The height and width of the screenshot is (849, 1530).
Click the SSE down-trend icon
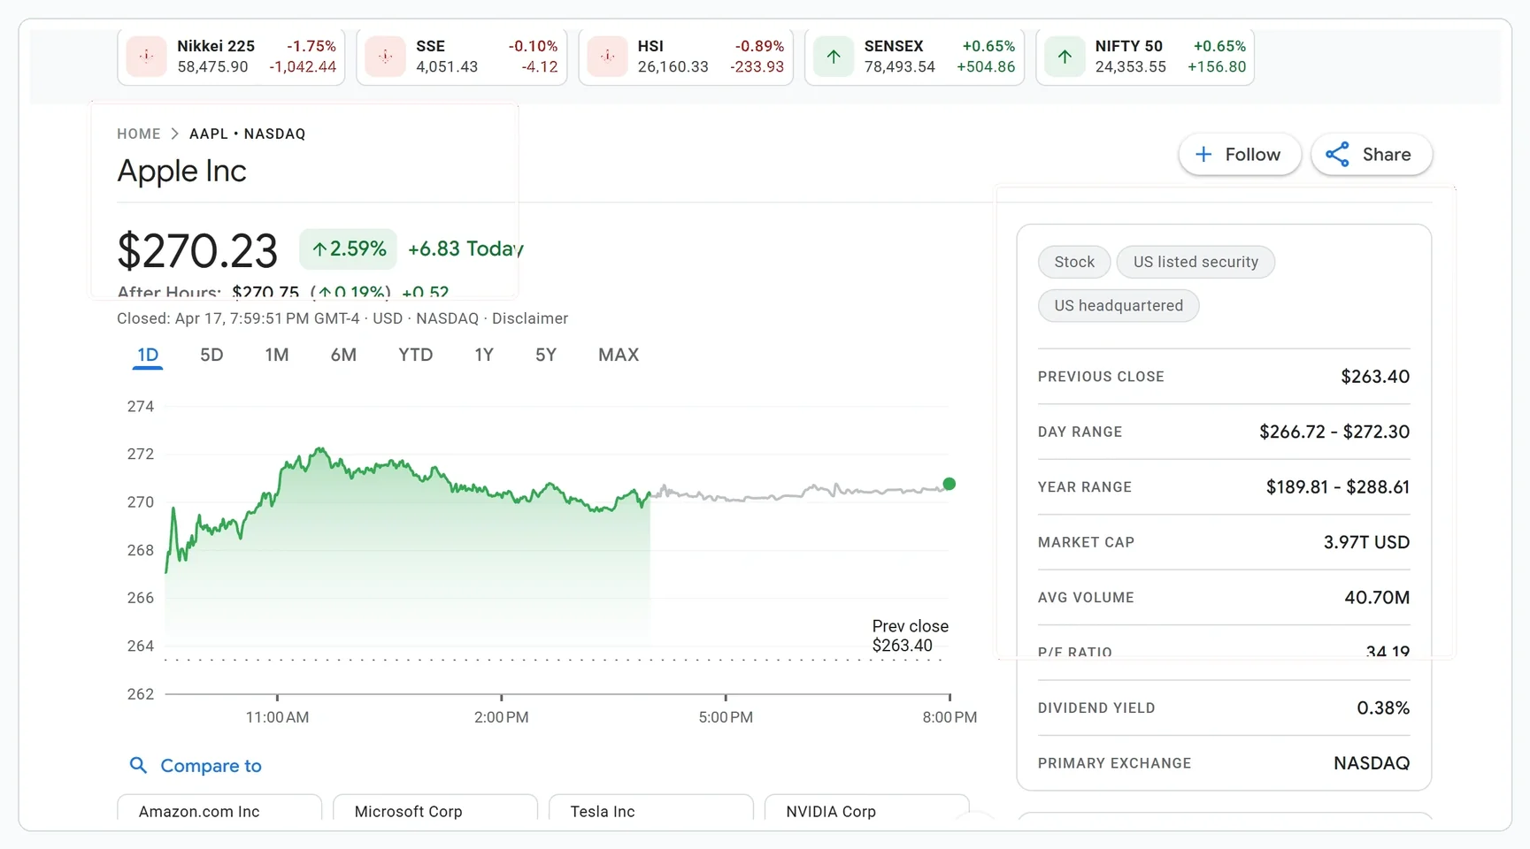pyautogui.click(x=385, y=57)
